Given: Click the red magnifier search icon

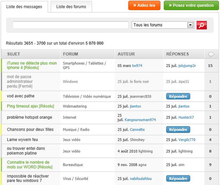Looking at the screenshot, I should [202, 25].
